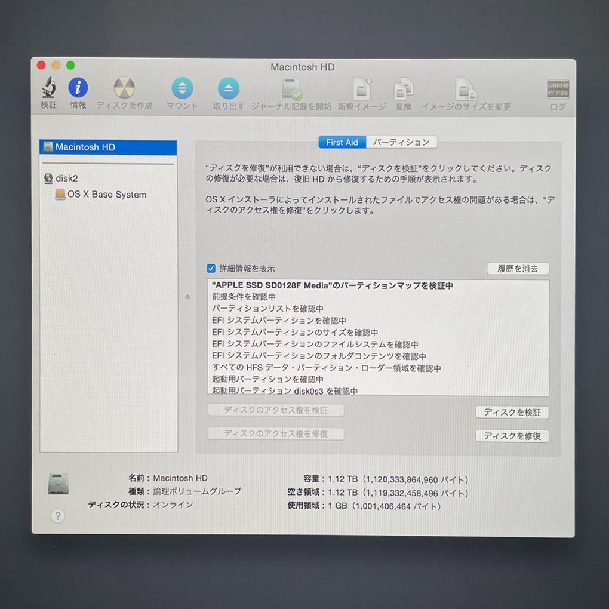609x609 pixels.
Task: Open the help question mark button
Action: (x=58, y=516)
